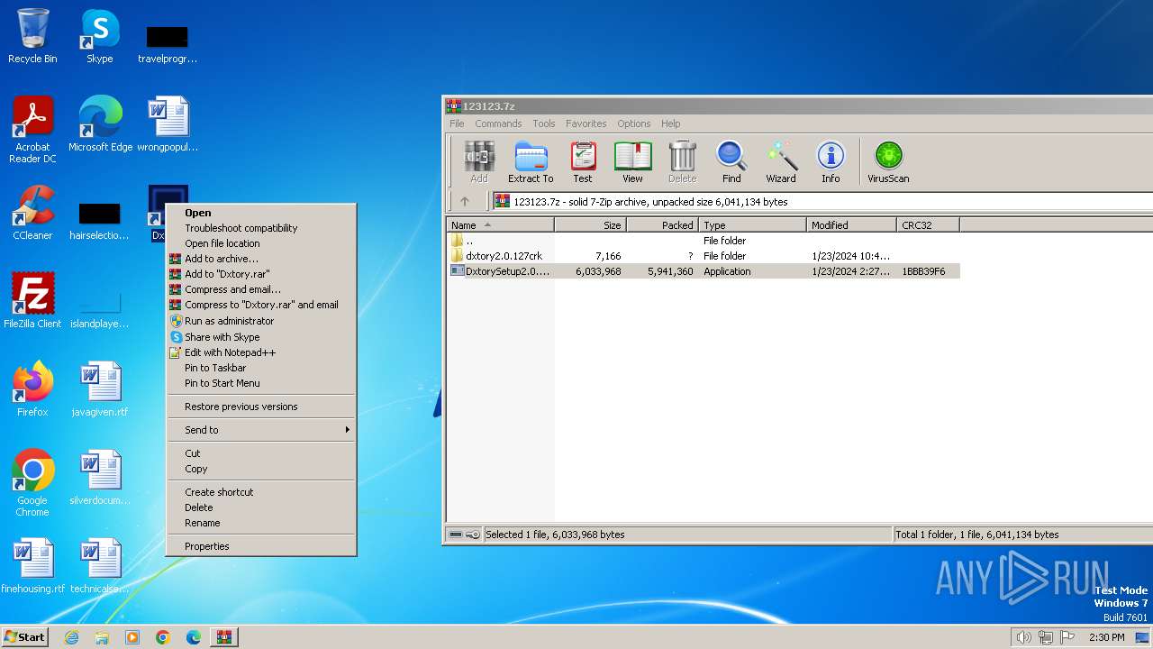Choose Add to "Dxtory.rar" entry

click(x=262, y=274)
